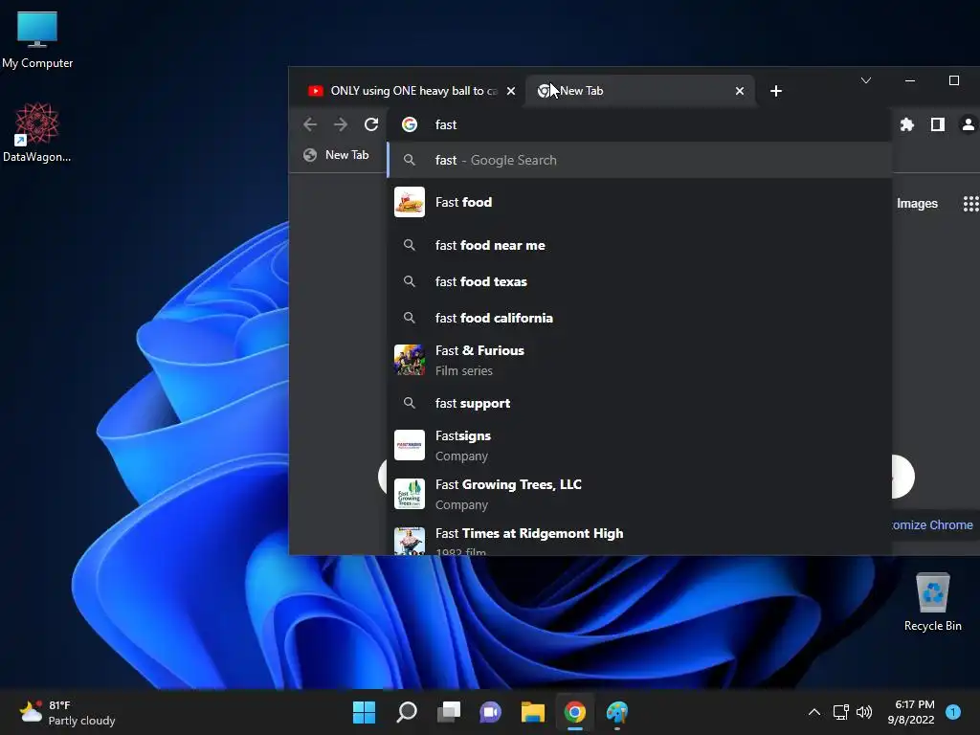Open the Paint taskbar icon
This screenshot has height=735, width=980.
tap(617, 712)
